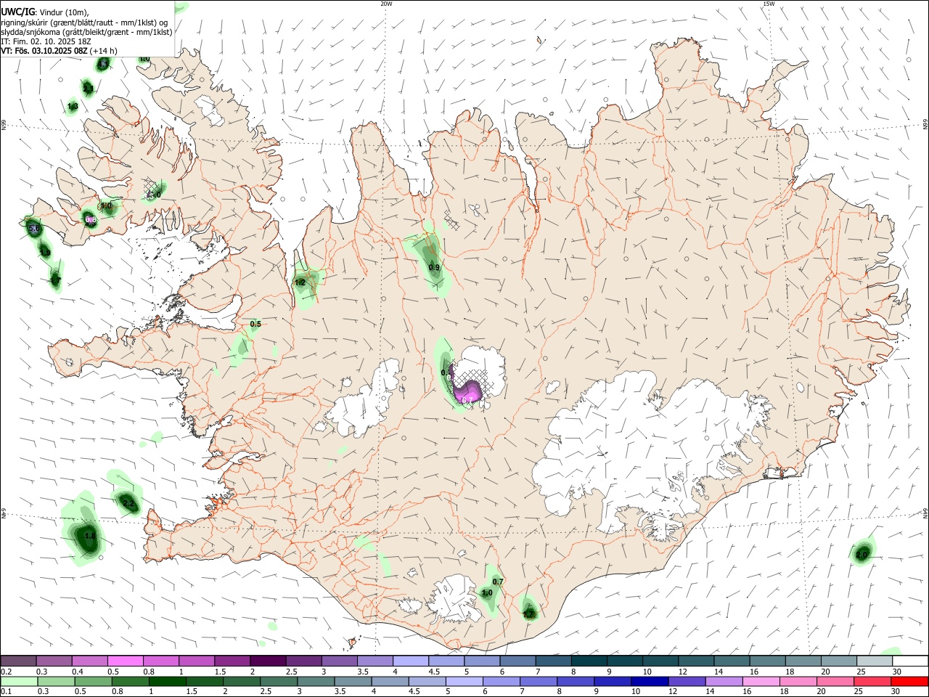The image size is (929, 697).
Task: Click the pale green 0.1 swatch in lower scale
Action: click(19, 681)
